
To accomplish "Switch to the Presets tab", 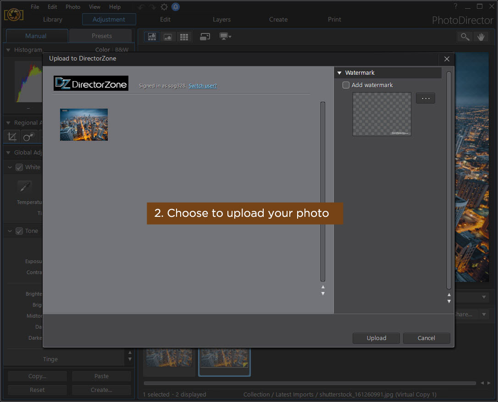I will (x=101, y=36).
